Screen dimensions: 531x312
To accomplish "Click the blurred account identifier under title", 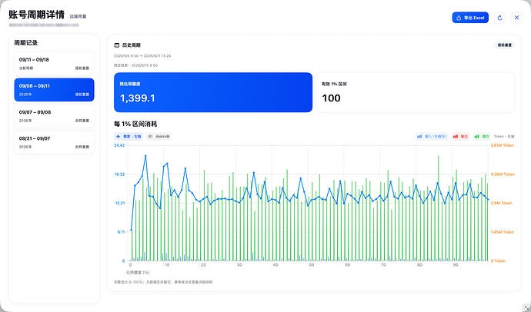I will pos(44,25).
